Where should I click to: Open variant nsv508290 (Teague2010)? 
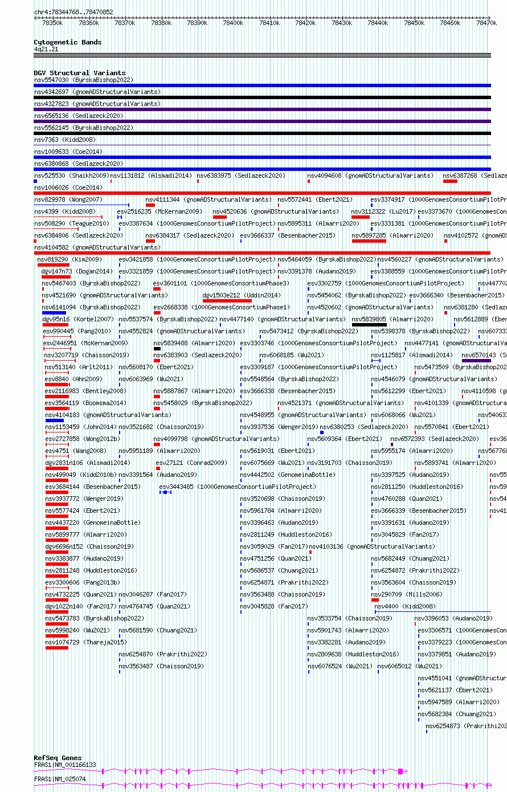71,223
